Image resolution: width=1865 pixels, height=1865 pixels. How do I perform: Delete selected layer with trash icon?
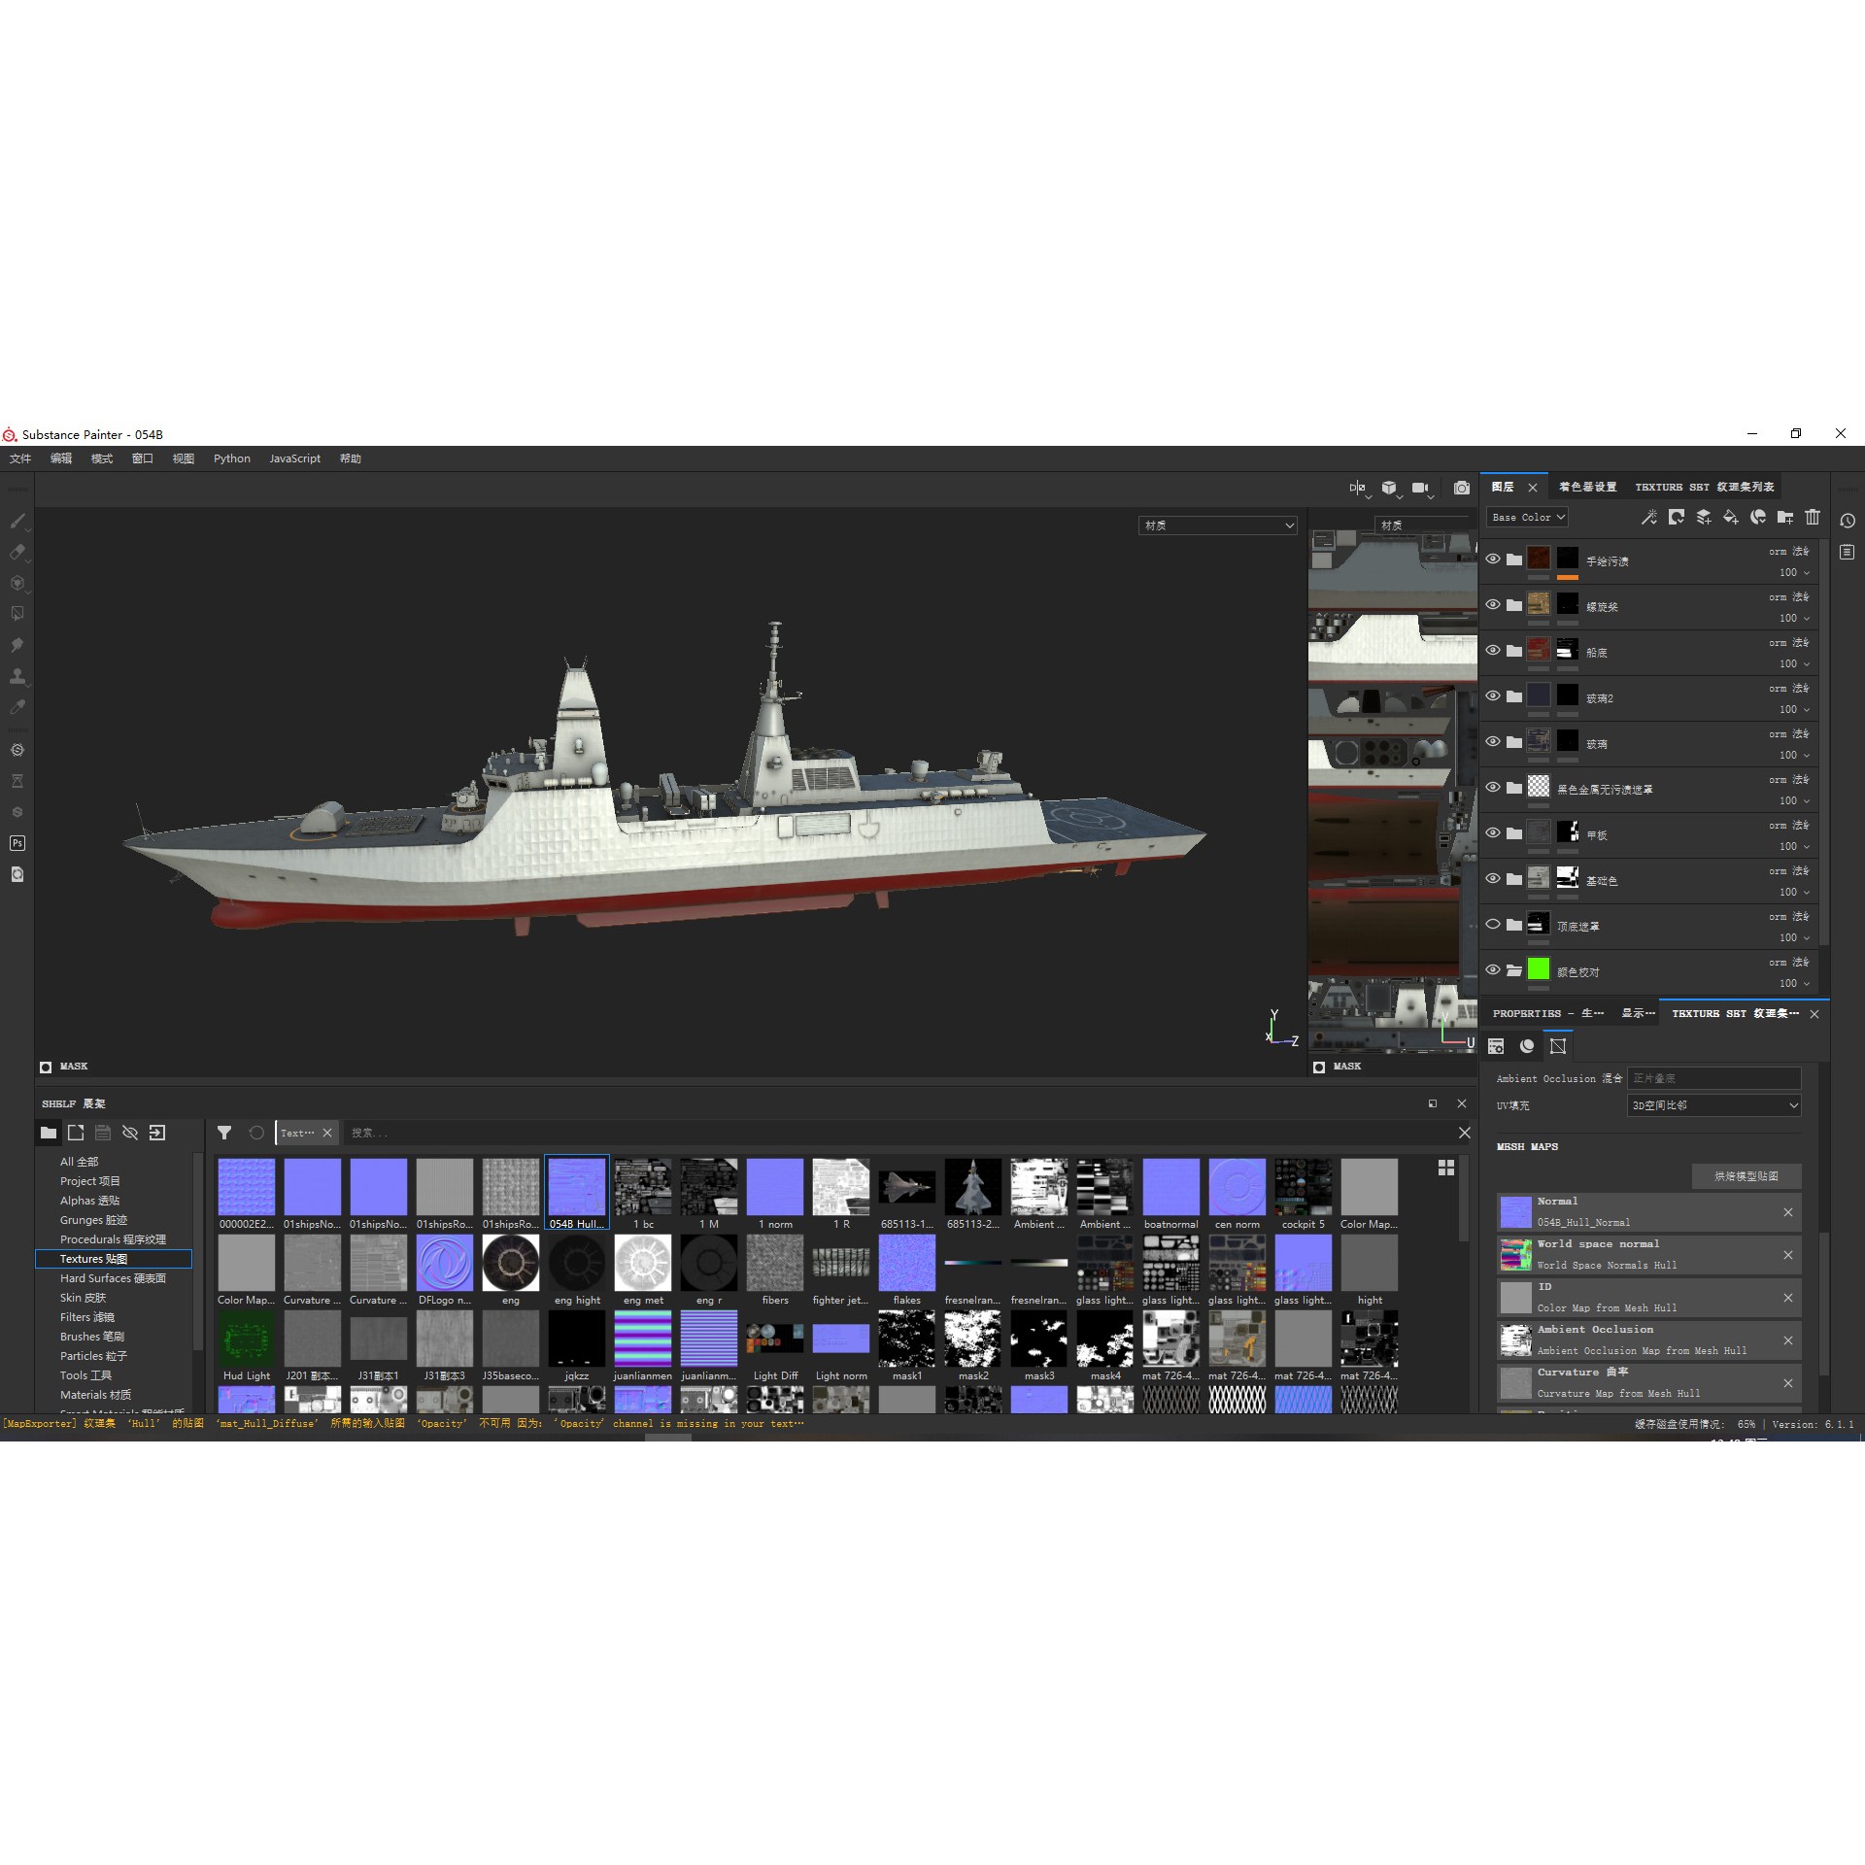click(1812, 518)
